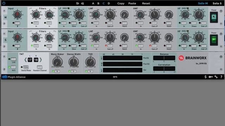
Task: Toggle the S channel Power switch
Action: [x=214, y=40]
